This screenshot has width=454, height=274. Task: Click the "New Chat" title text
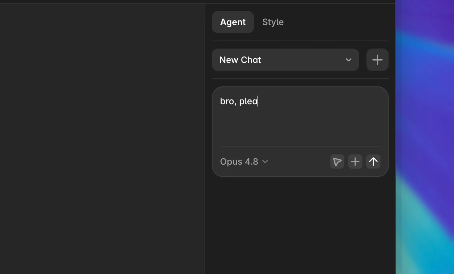(x=240, y=60)
